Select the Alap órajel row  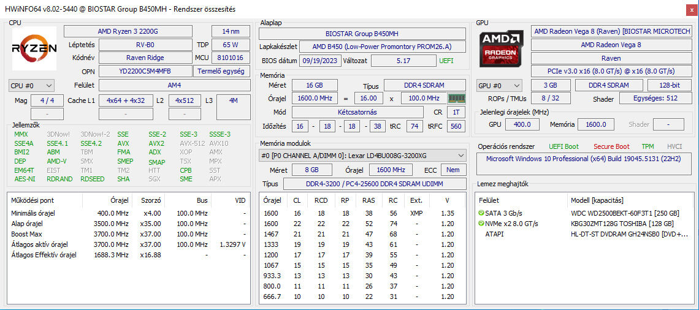[x=128, y=224]
